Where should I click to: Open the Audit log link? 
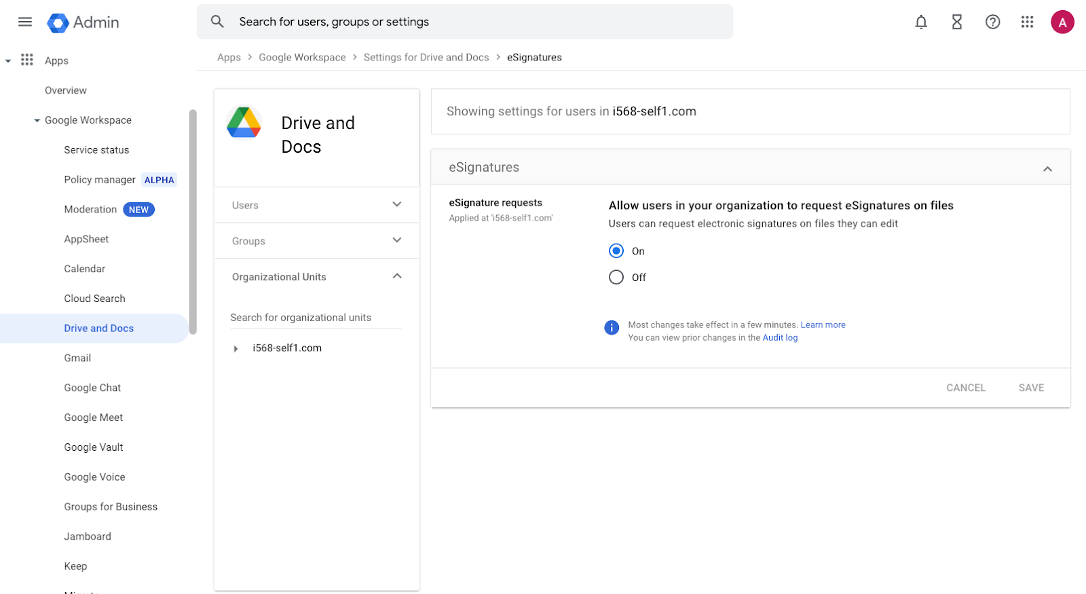[x=780, y=338]
